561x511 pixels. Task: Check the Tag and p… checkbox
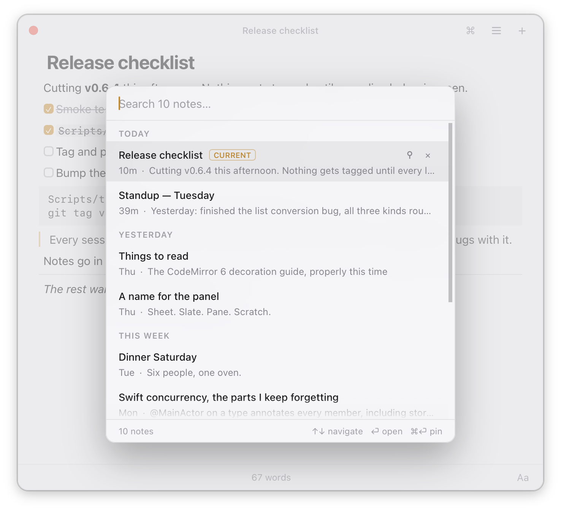click(x=49, y=151)
